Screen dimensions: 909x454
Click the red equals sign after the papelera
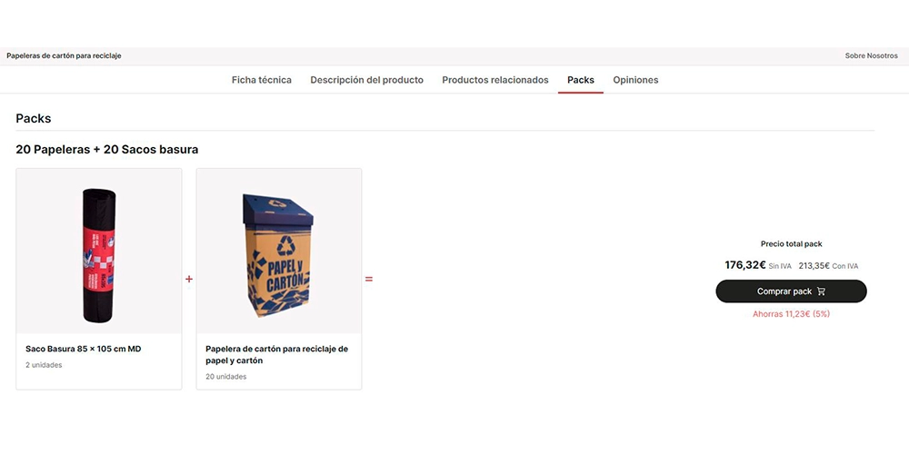click(x=369, y=279)
